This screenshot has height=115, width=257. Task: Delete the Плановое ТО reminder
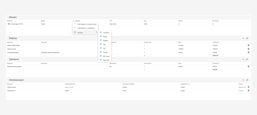coord(248,91)
